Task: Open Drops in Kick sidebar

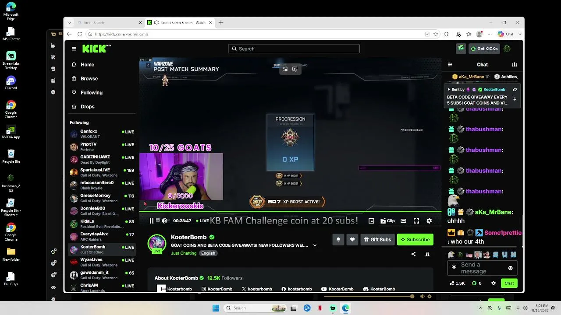Action: point(102,107)
